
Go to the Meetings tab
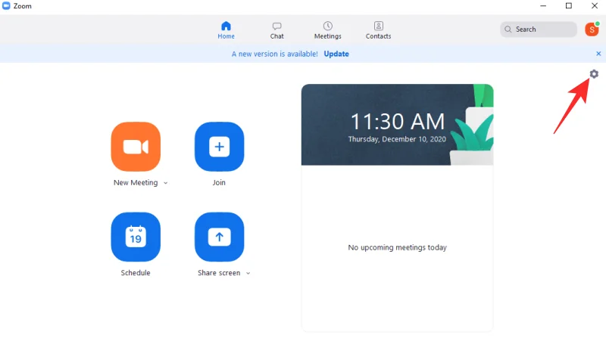pos(328,30)
